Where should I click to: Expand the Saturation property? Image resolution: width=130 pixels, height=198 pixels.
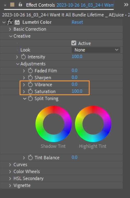pyautogui.click(x=24, y=92)
